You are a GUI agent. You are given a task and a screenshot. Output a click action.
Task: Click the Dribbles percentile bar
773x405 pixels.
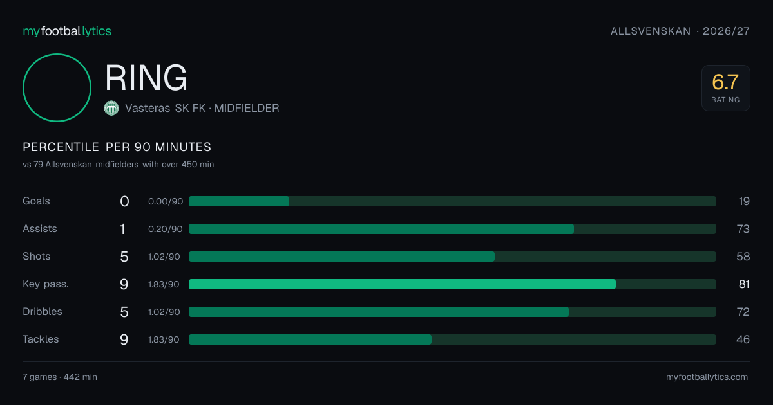pos(452,312)
